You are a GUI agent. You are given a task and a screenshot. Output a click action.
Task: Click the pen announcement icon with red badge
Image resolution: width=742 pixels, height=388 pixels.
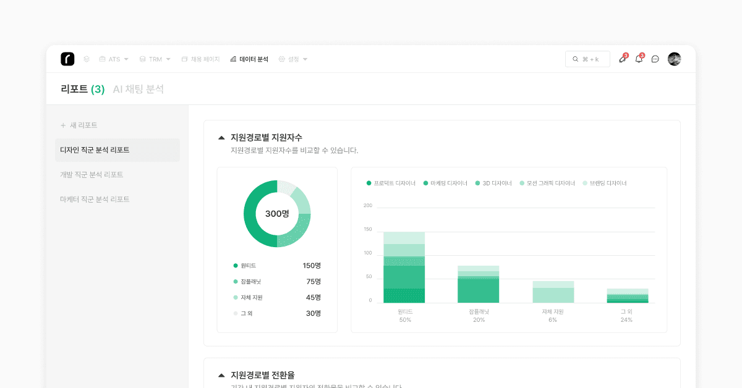(x=623, y=59)
